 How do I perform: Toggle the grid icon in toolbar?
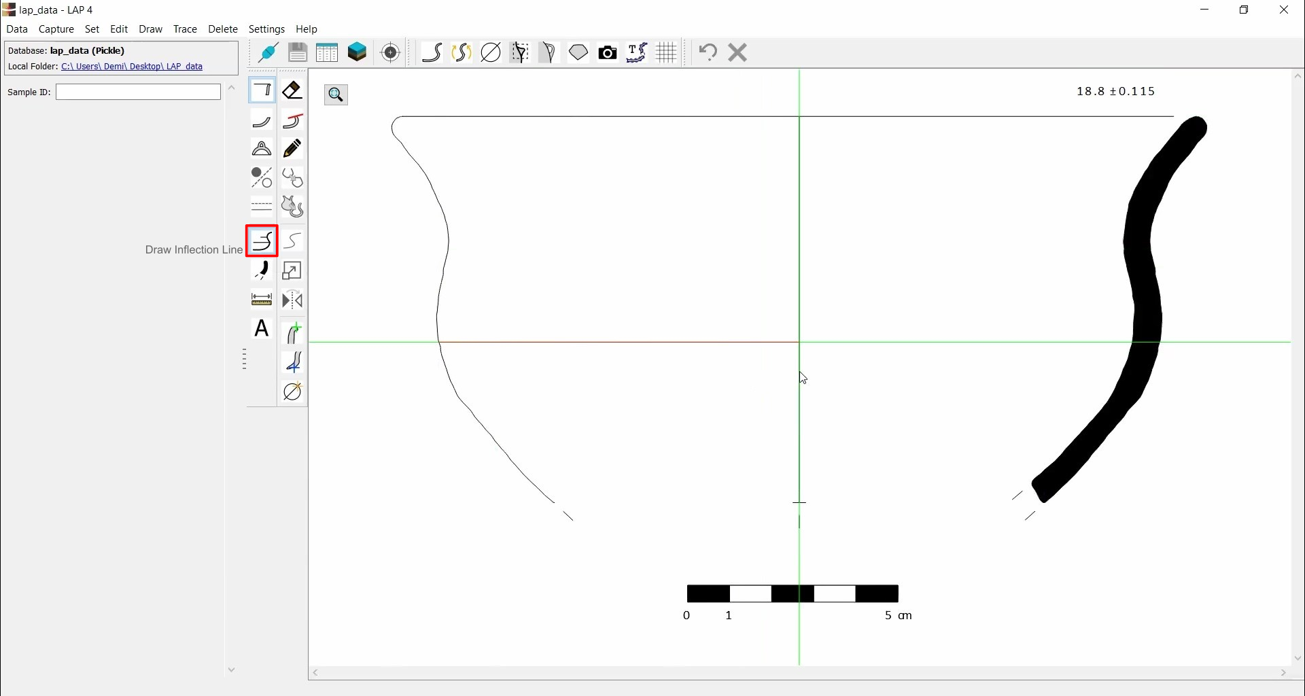coord(667,52)
